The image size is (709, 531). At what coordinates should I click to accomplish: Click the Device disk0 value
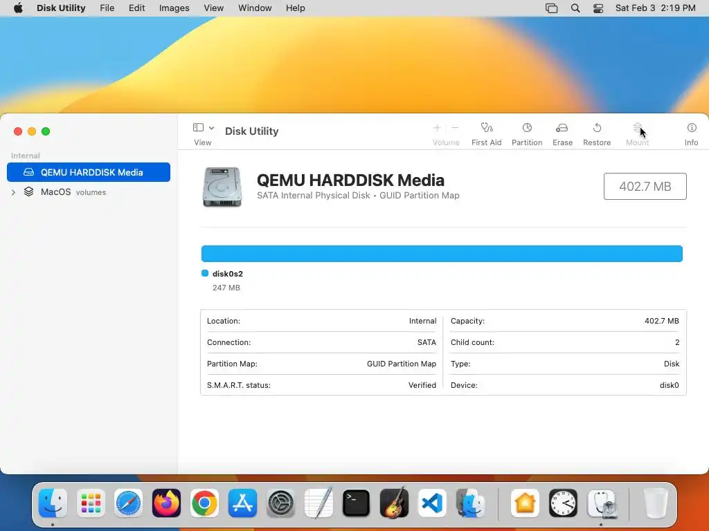pos(670,385)
